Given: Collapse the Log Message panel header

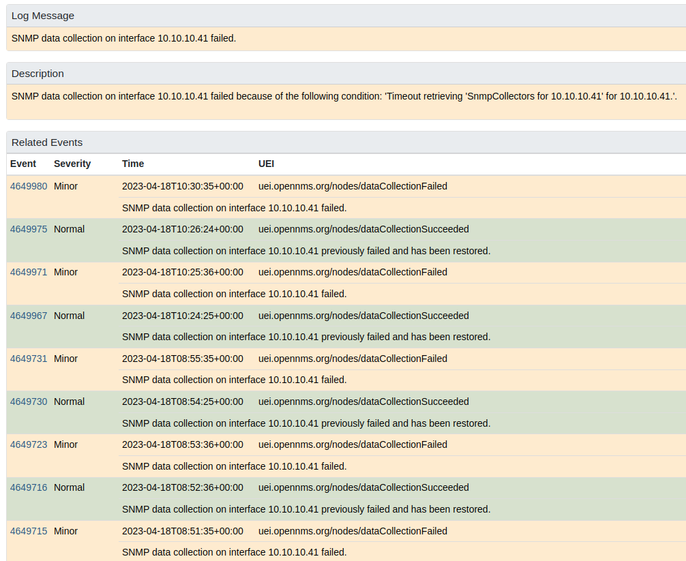Looking at the screenshot, I should (x=43, y=15).
